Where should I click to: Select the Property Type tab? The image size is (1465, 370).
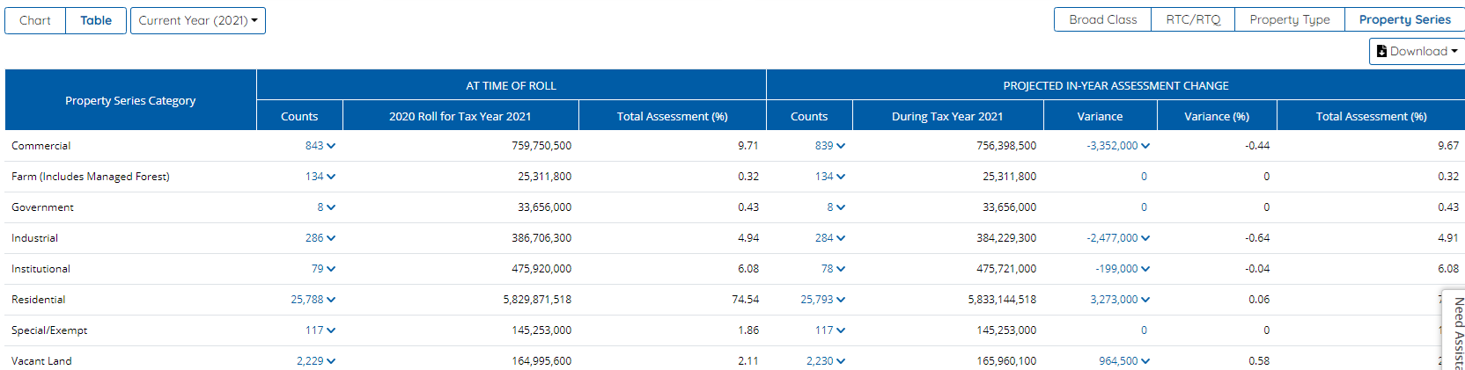[1290, 19]
